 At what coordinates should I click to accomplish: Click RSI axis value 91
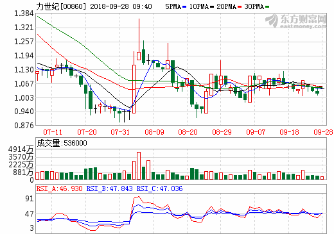[30, 199]
